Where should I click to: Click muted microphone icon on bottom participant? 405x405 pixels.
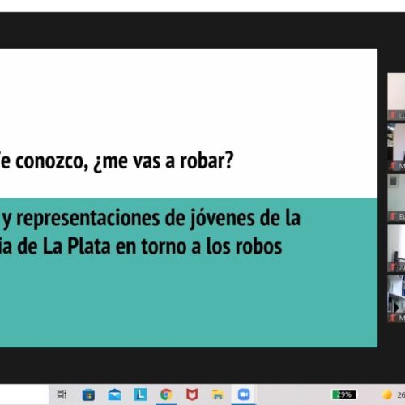coord(393,318)
